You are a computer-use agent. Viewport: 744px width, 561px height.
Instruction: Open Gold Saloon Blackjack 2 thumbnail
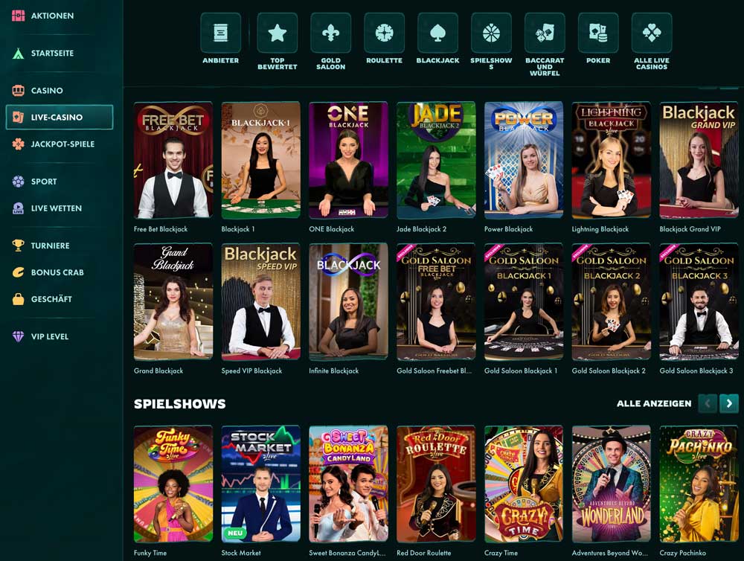(x=611, y=302)
